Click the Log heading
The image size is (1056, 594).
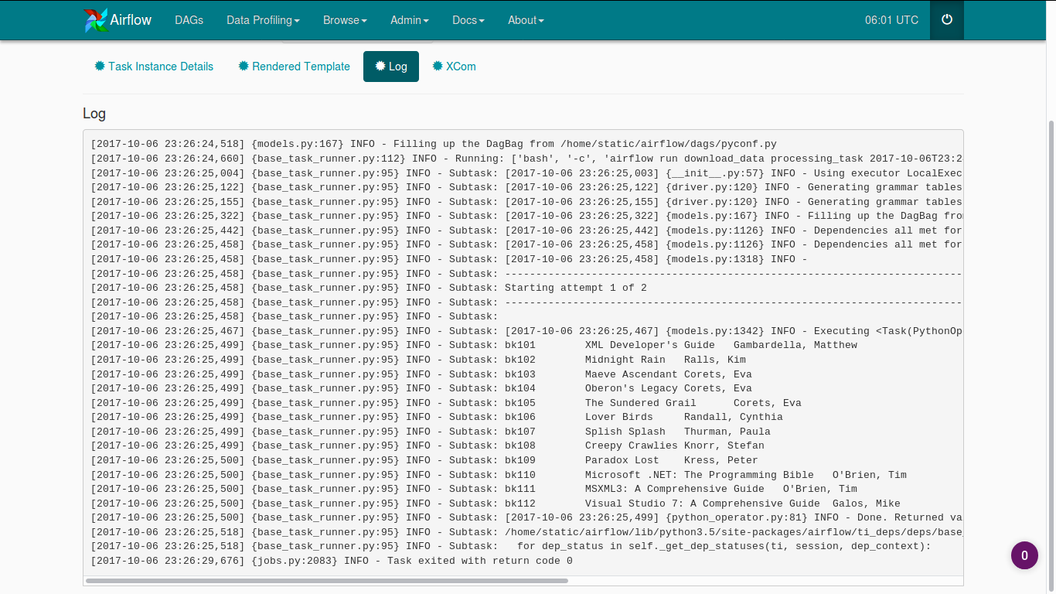(x=94, y=114)
